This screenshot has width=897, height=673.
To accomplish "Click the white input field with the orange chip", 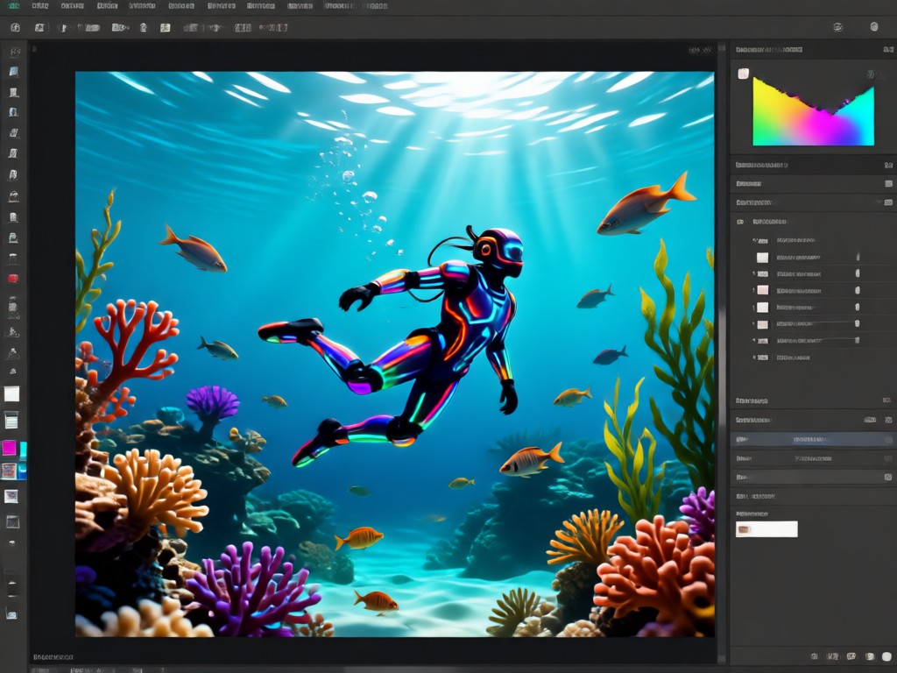I will tap(766, 529).
